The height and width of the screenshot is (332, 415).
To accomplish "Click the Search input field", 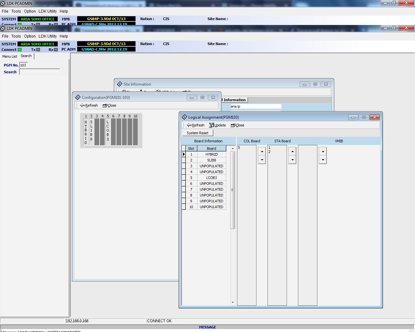I will click(40, 72).
